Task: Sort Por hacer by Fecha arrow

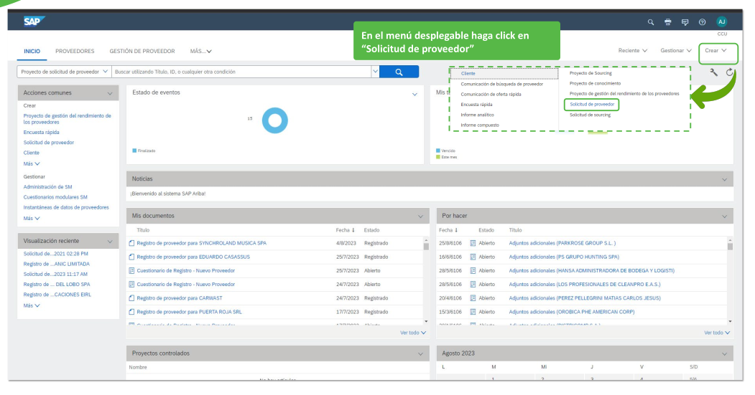Action: 456,230
